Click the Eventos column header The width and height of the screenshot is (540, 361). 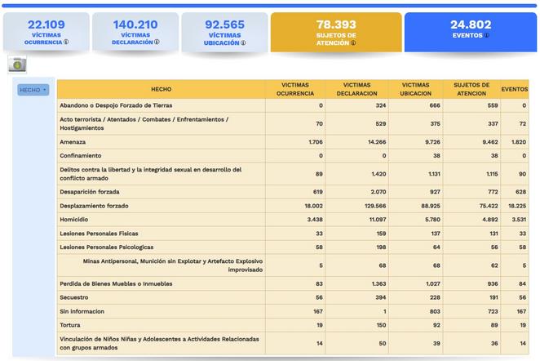coord(514,89)
